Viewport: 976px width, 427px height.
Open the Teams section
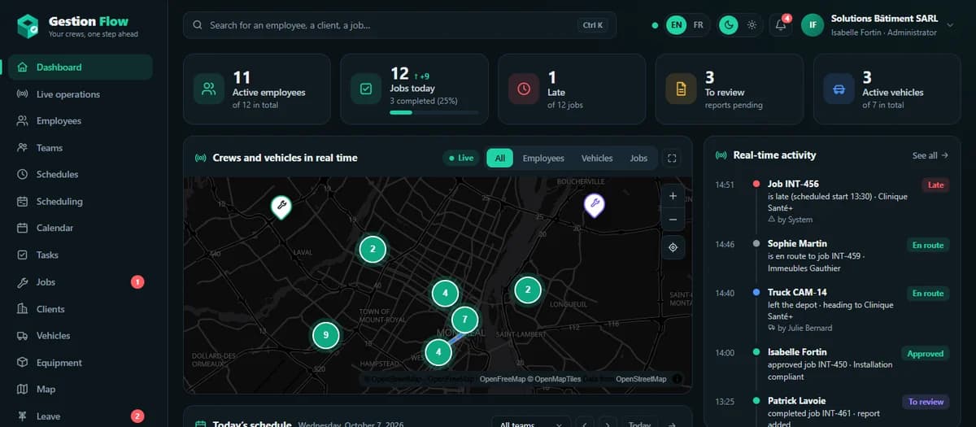click(81, 148)
